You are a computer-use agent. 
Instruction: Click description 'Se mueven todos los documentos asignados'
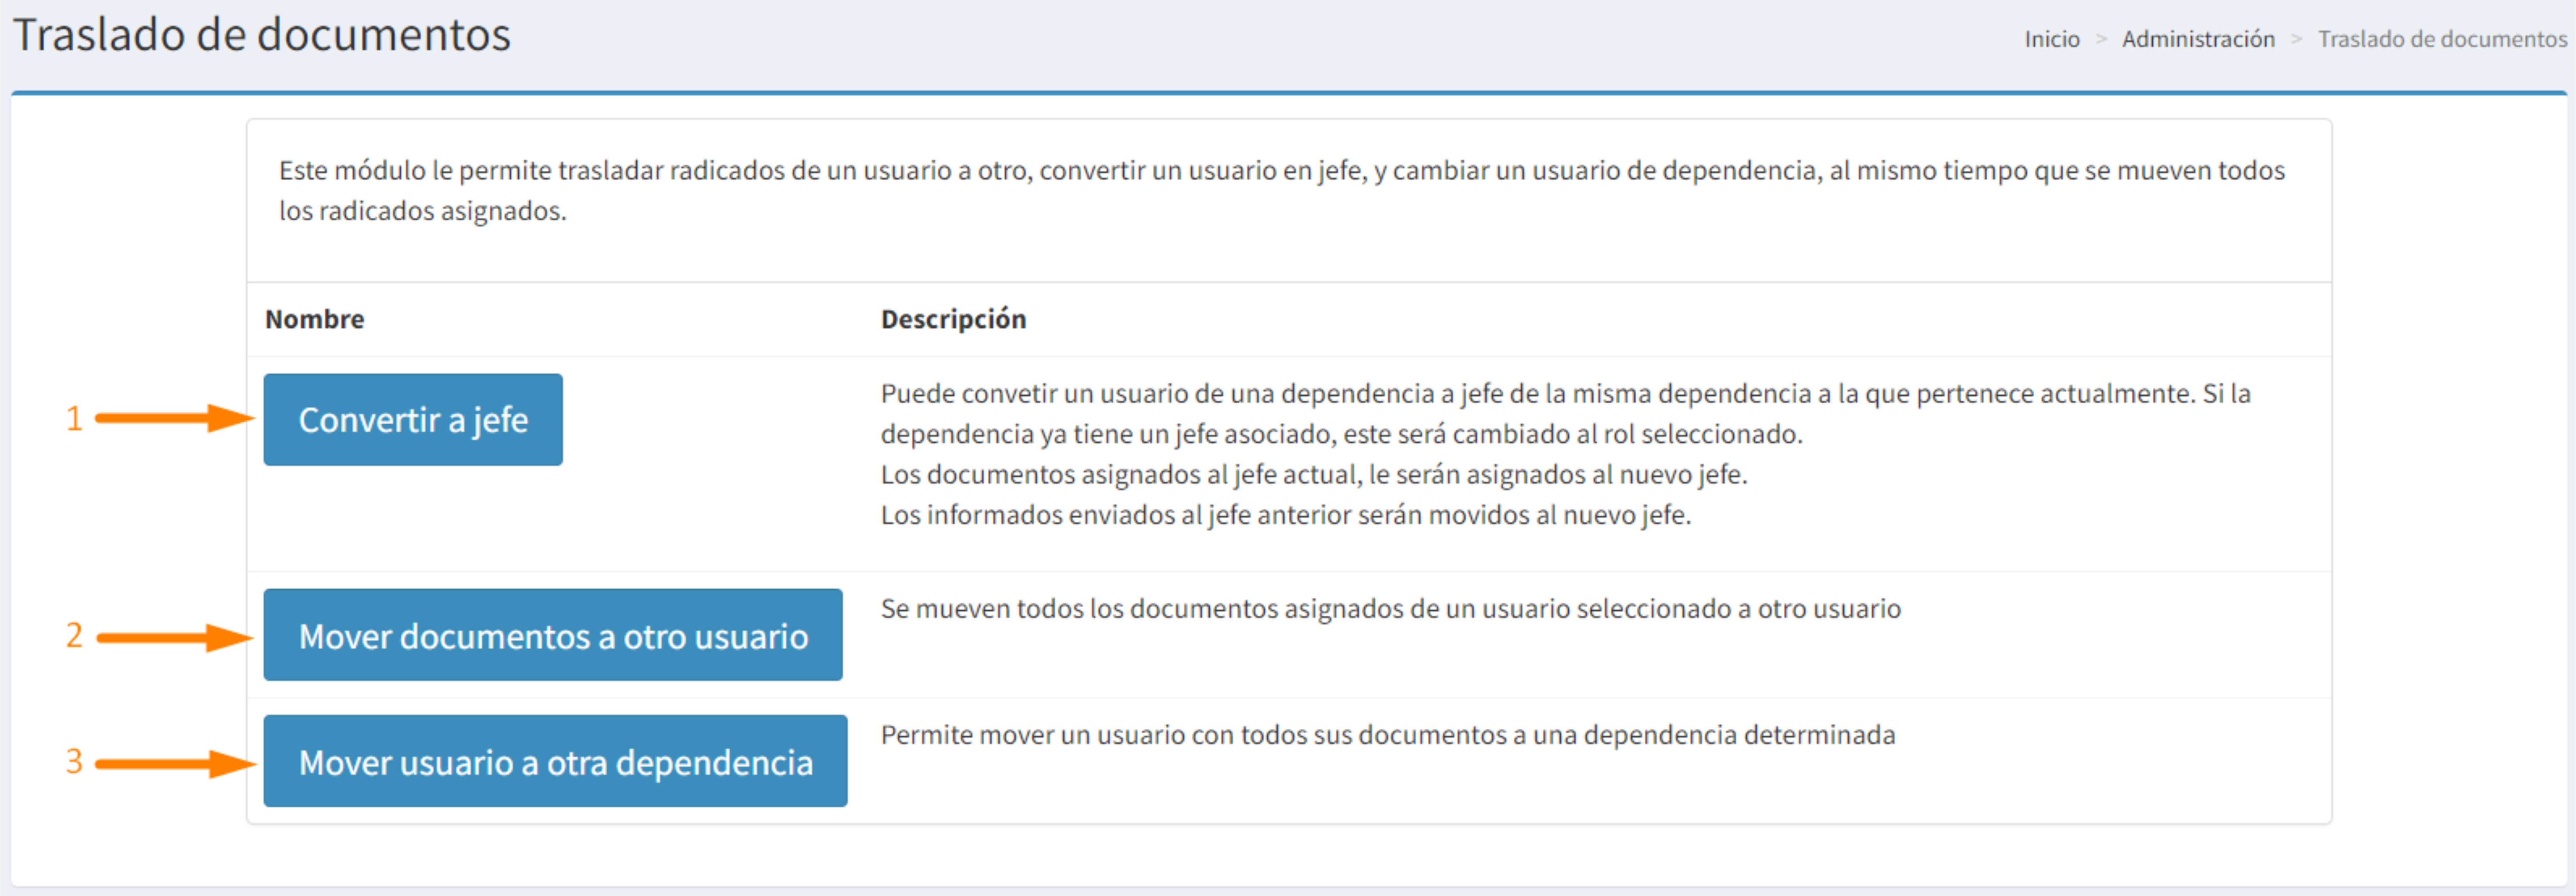click(x=1390, y=609)
